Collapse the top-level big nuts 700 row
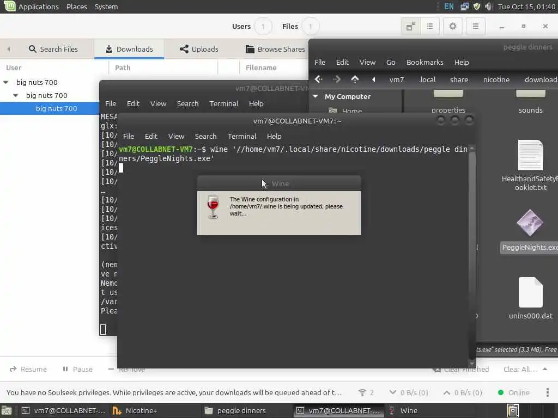 pyautogui.click(x=5, y=83)
